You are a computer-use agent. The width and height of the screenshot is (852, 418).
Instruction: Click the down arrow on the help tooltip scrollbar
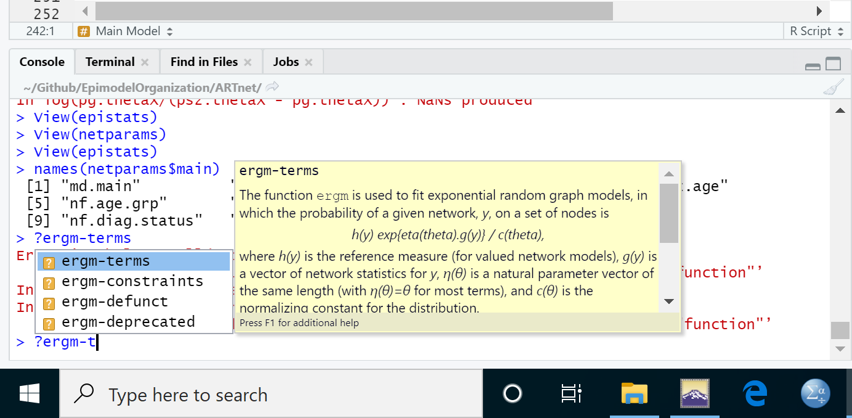click(669, 301)
